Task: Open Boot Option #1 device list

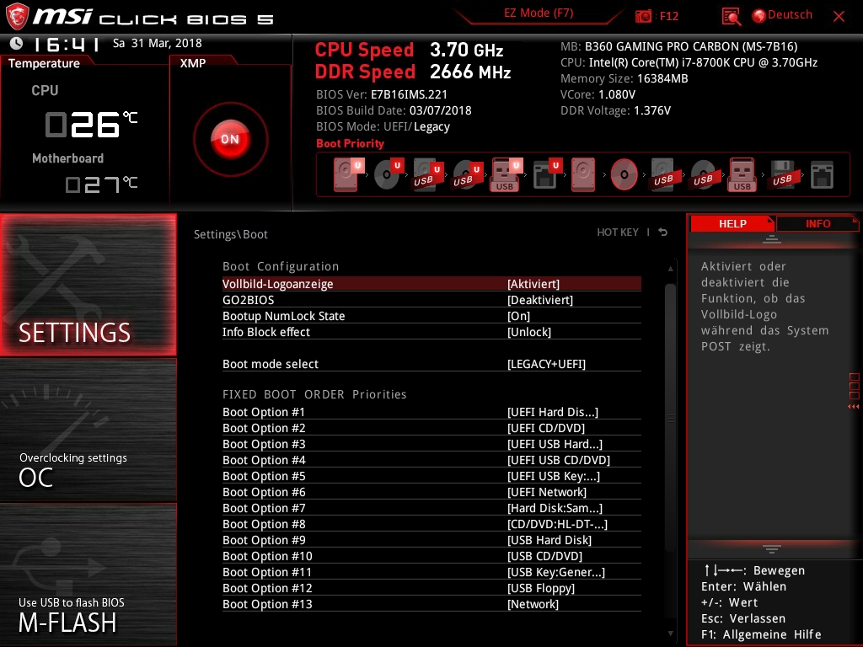Action: (x=431, y=412)
